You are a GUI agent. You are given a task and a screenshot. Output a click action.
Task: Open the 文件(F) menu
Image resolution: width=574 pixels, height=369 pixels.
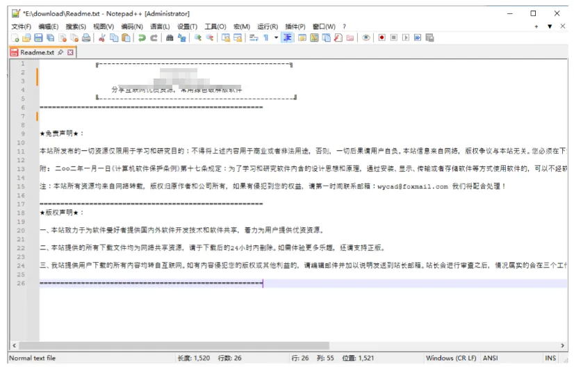(22, 26)
